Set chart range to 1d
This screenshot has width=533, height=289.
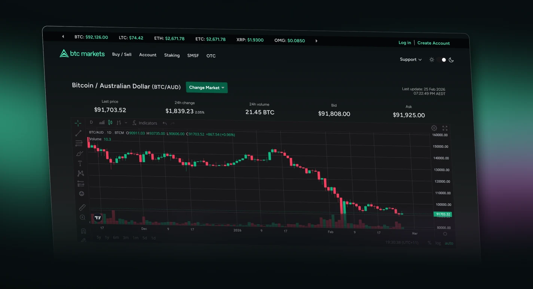coord(153,238)
